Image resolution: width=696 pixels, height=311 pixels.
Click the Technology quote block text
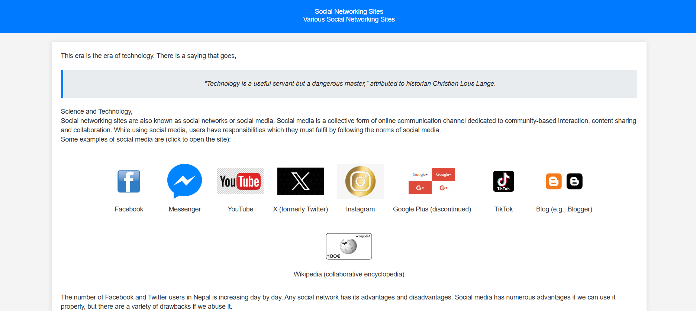pyautogui.click(x=350, y=84)
